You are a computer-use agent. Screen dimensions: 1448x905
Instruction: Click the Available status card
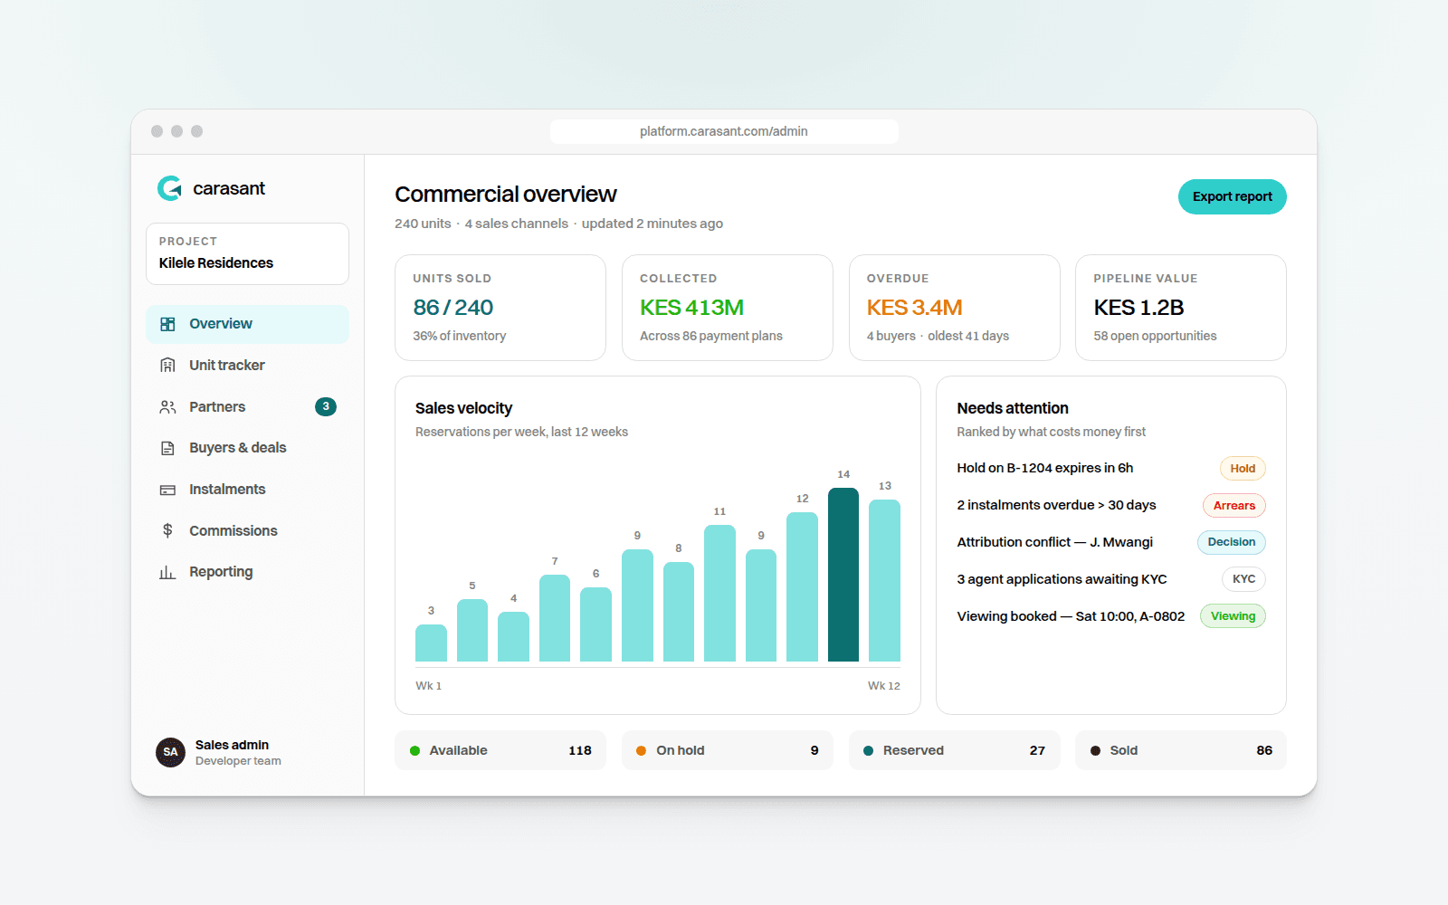[500, 750]
